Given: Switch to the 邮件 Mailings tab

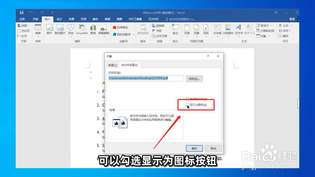Looking at the screenshot, I should pyautogui.click(x=95, y=19).
